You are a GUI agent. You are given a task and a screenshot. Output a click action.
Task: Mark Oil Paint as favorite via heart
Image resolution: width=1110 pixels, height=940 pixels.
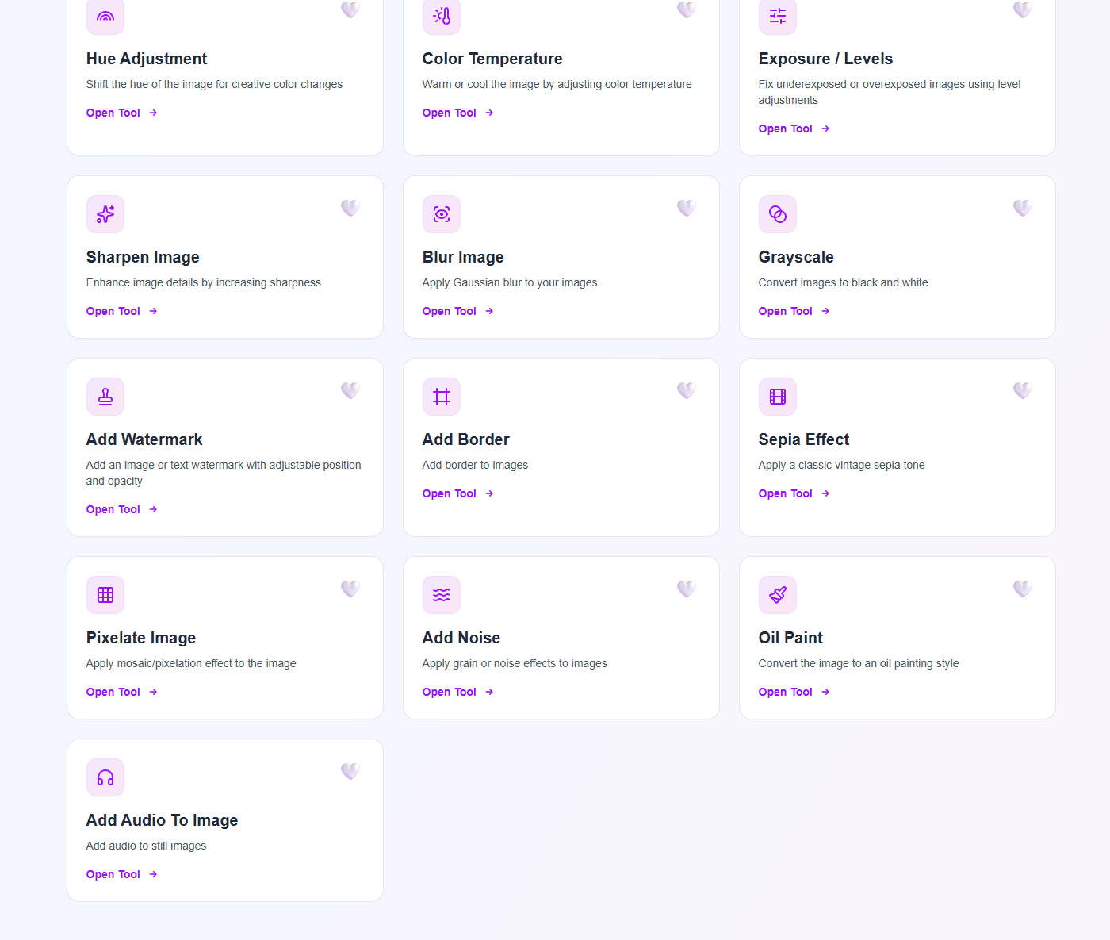1023,589
